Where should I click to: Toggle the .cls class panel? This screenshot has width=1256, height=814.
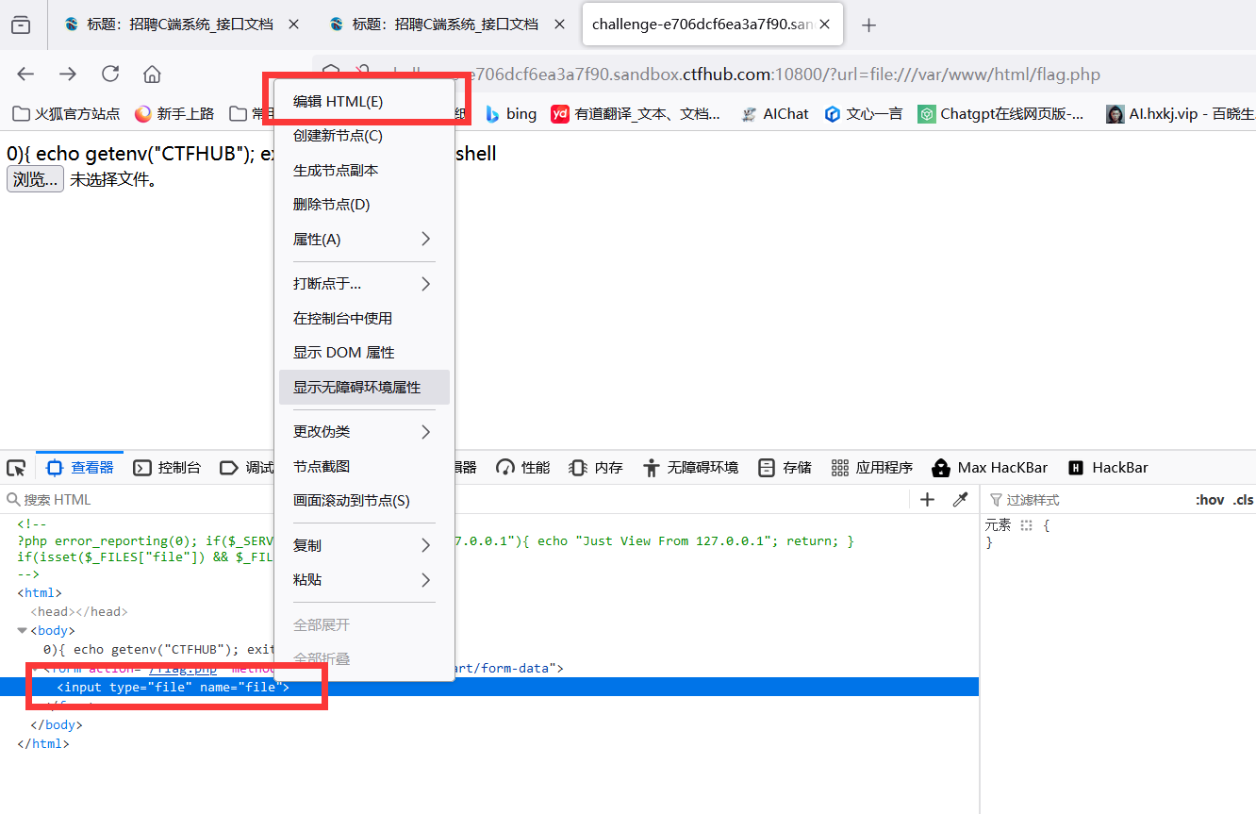[x=1243, y=500]
